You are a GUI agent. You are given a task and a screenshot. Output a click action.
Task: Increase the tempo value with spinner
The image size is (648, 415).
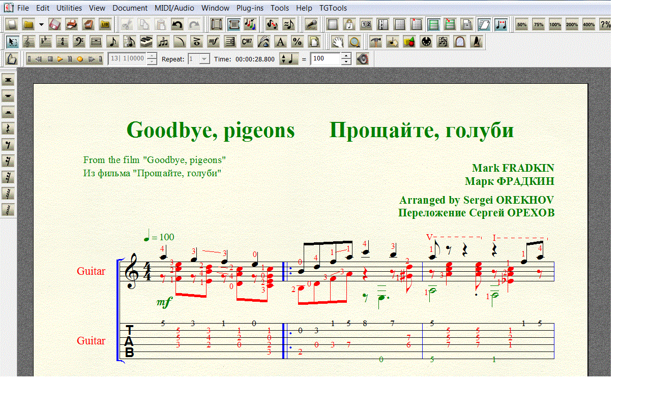pos(346,55)
